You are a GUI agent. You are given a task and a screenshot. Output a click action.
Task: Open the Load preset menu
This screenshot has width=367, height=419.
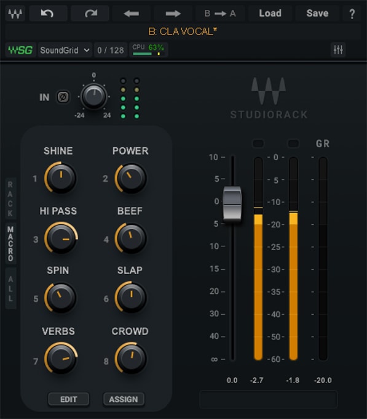[x=270, y=14]
